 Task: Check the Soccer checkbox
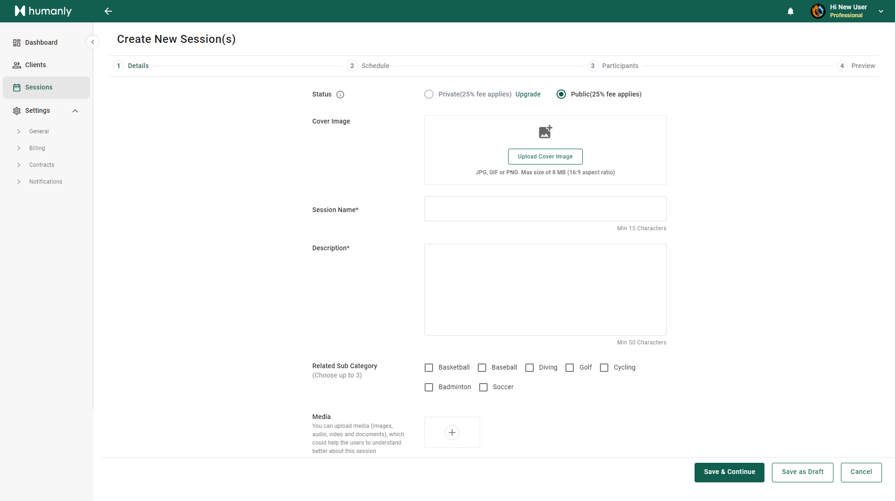point(483,387)
